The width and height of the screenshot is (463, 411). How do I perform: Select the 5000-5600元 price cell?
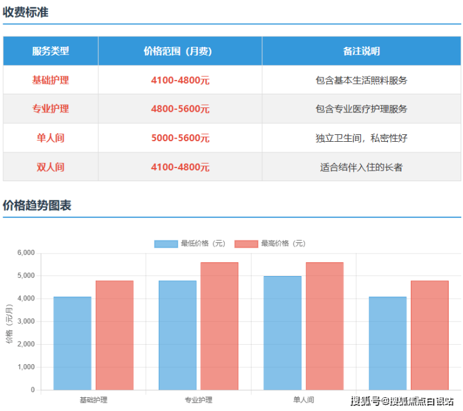pyautogui.click(x=180, y=138)
